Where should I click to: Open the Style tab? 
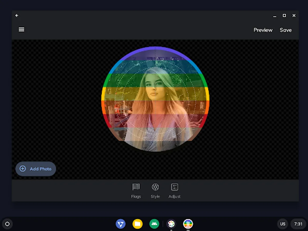pyautogui.click(x=155, y=191)
